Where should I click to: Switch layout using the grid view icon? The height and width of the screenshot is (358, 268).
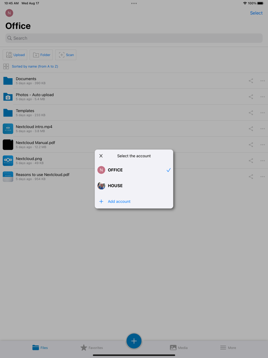(6, 66)
